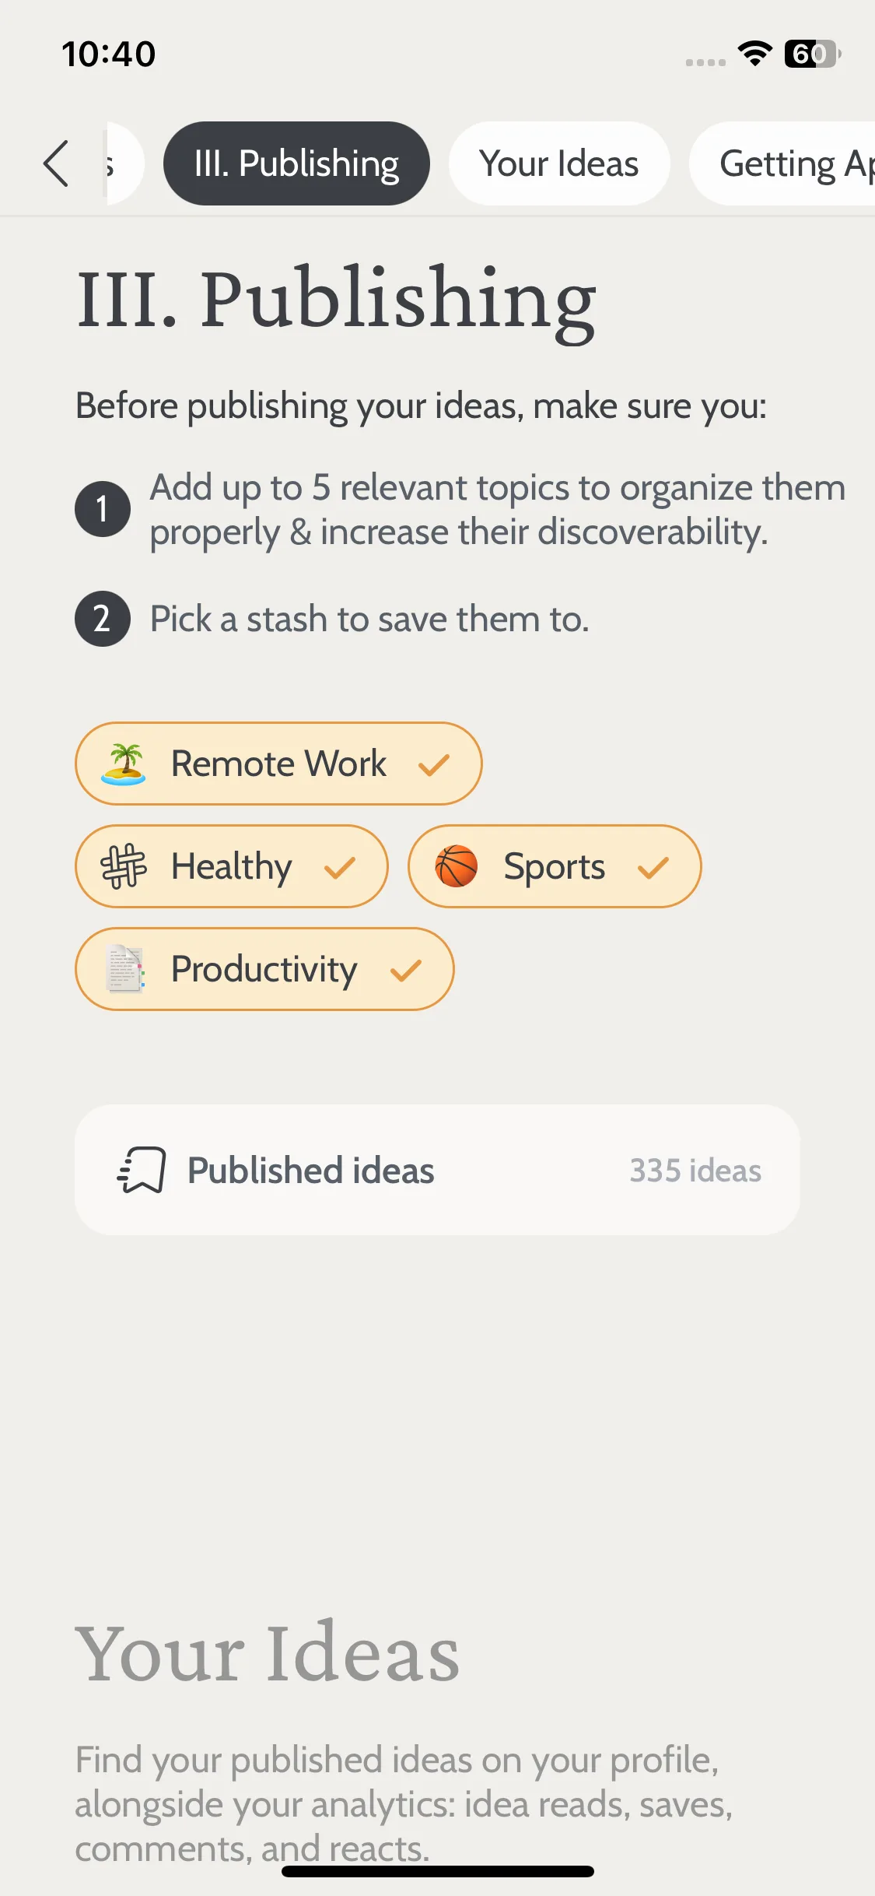Viewport: 875px width, 1896px height.
Task: Tap the back chevron arrow
Action: 56,163
